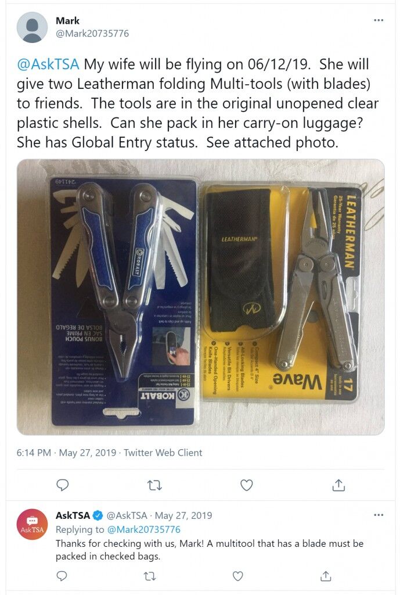This screenshot has width=400, height=595.
Task: Click the 6:14 PM · May 27, 2019 timestamp
Action: coord(66,453)
